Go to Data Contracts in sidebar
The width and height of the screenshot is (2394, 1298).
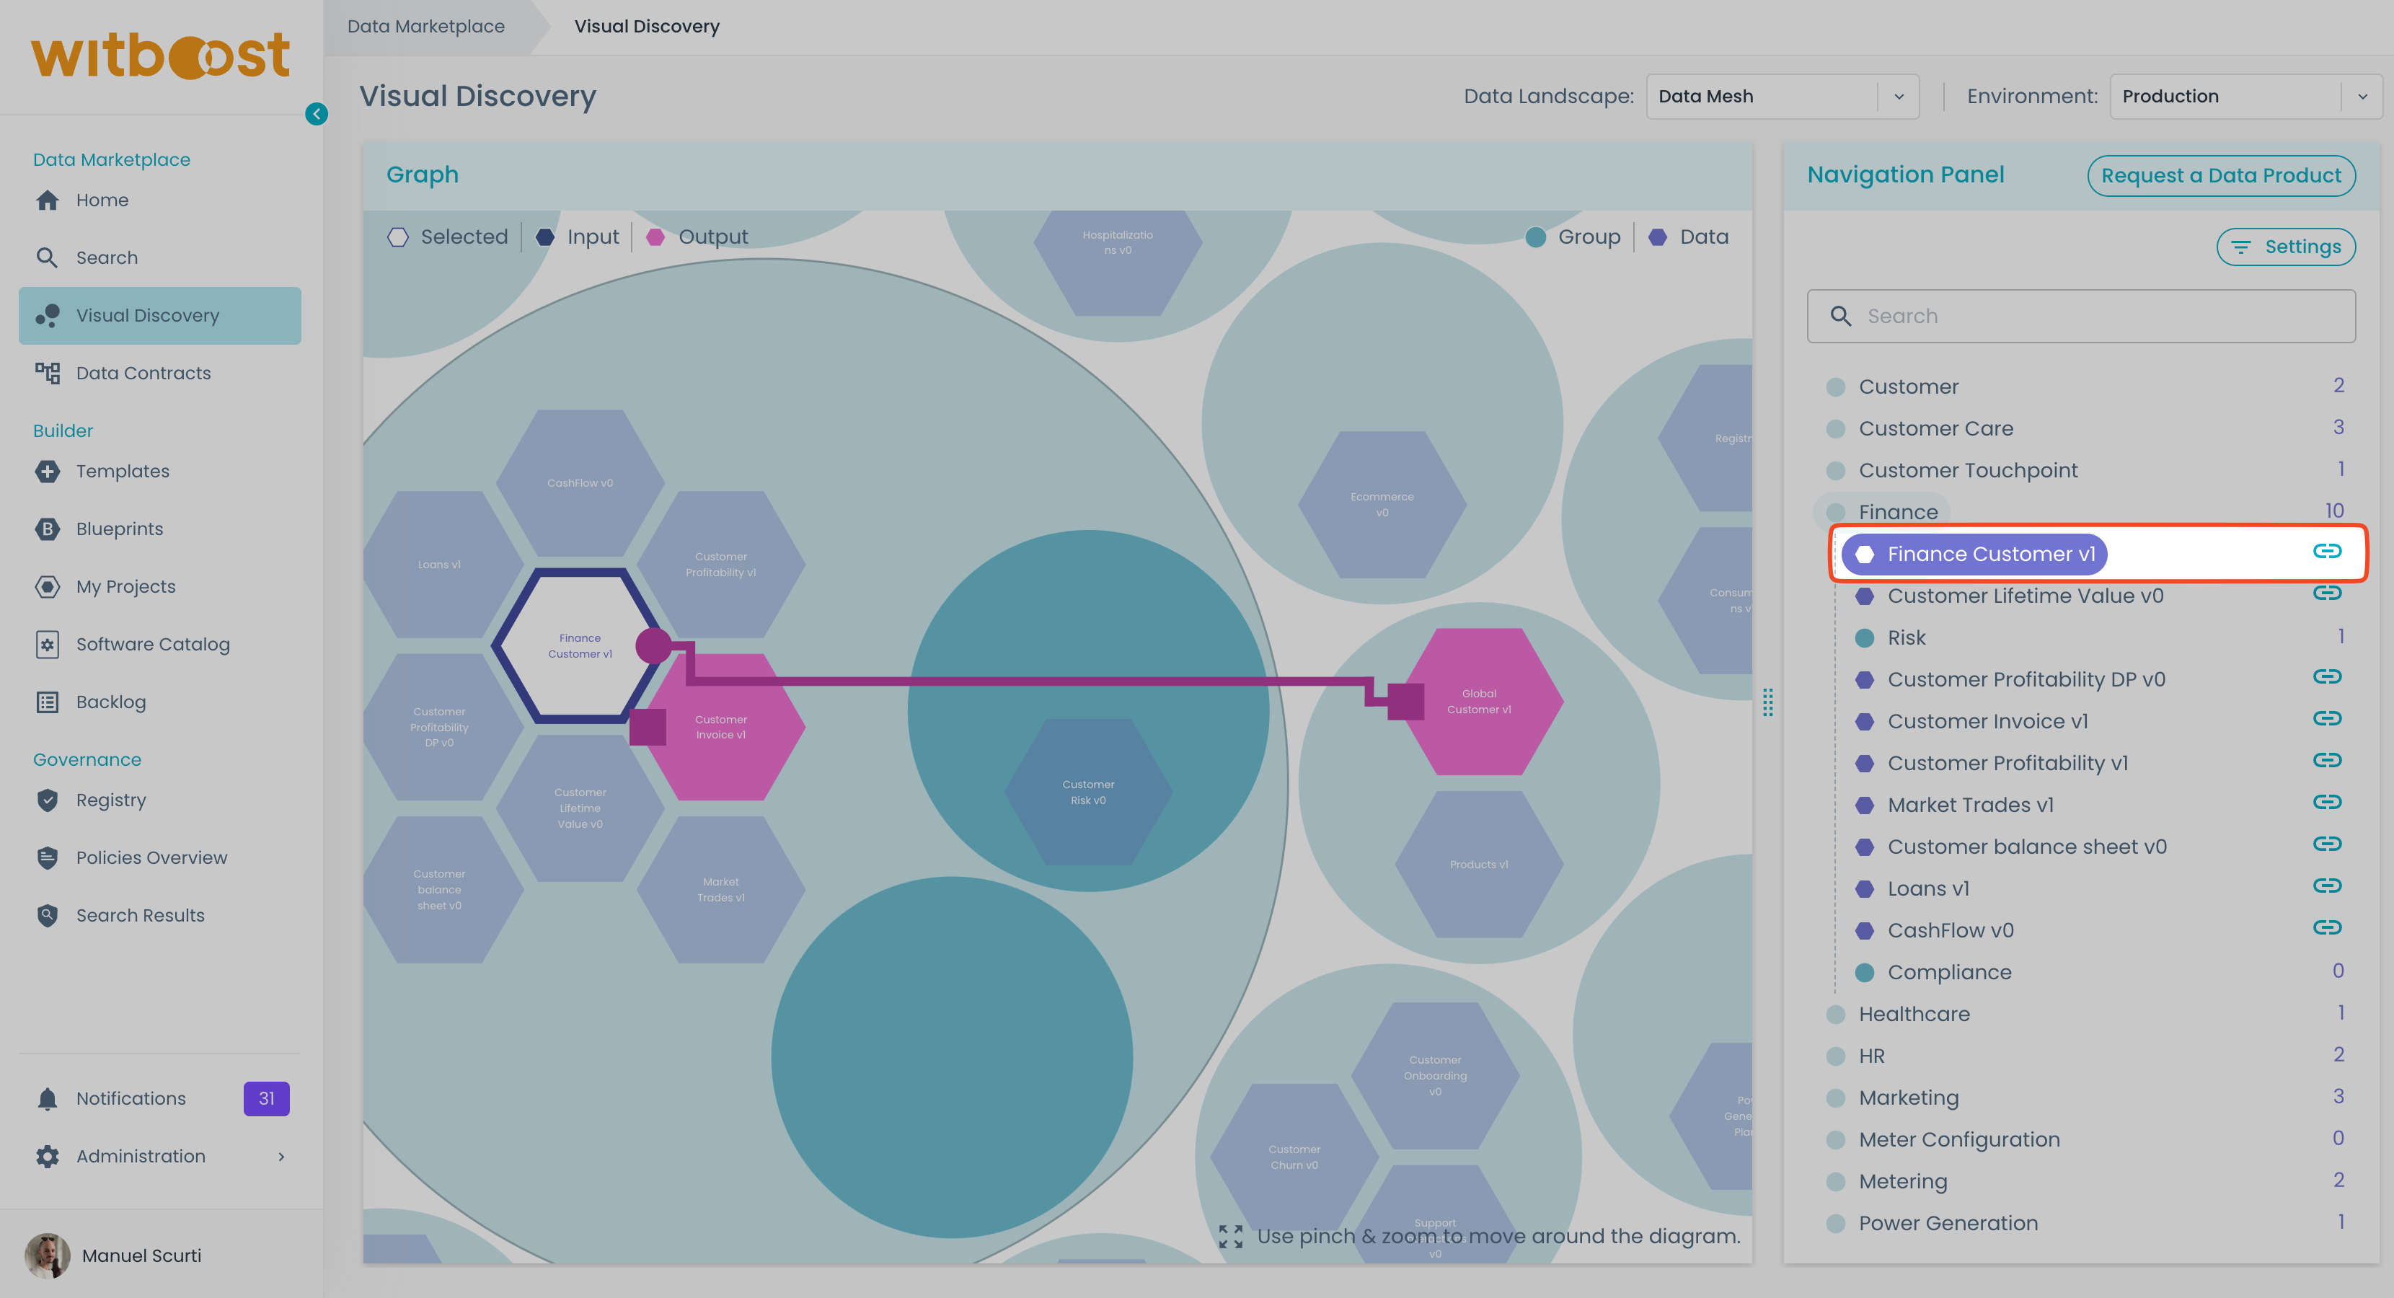pos(143,373)
